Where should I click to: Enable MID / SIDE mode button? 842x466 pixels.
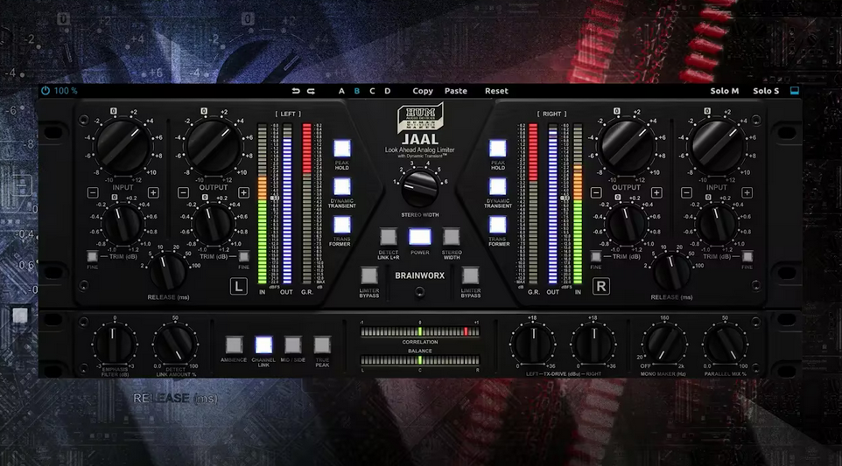point(292,344)
